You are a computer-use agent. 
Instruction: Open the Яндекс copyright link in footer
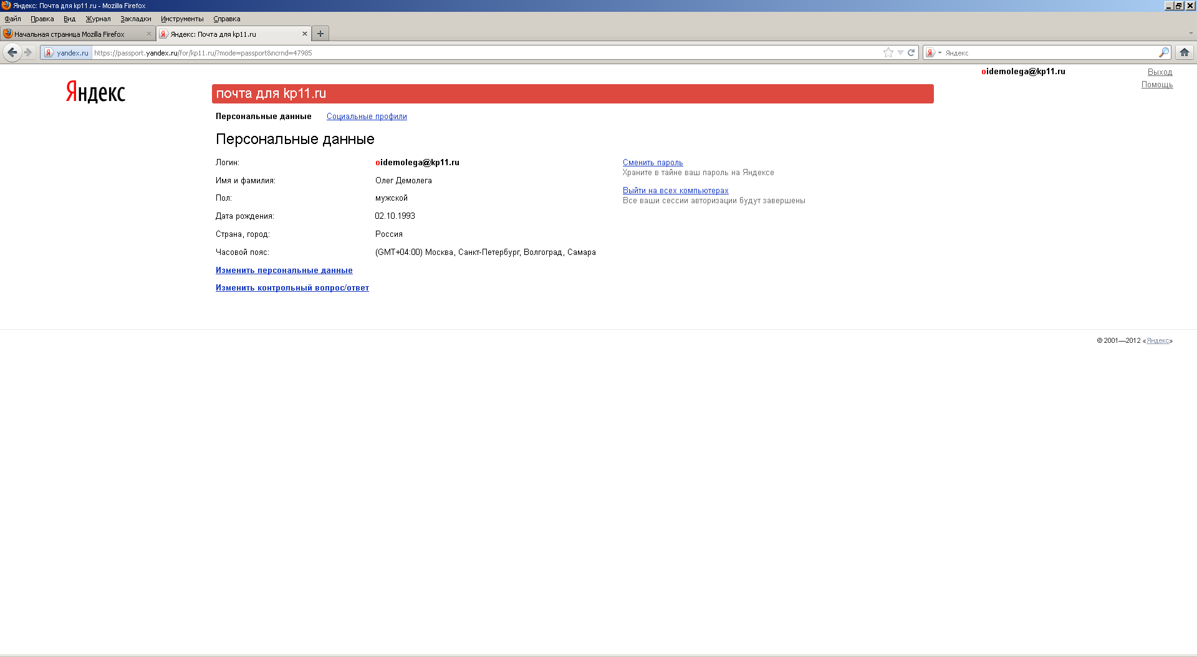pos(1158,341)
